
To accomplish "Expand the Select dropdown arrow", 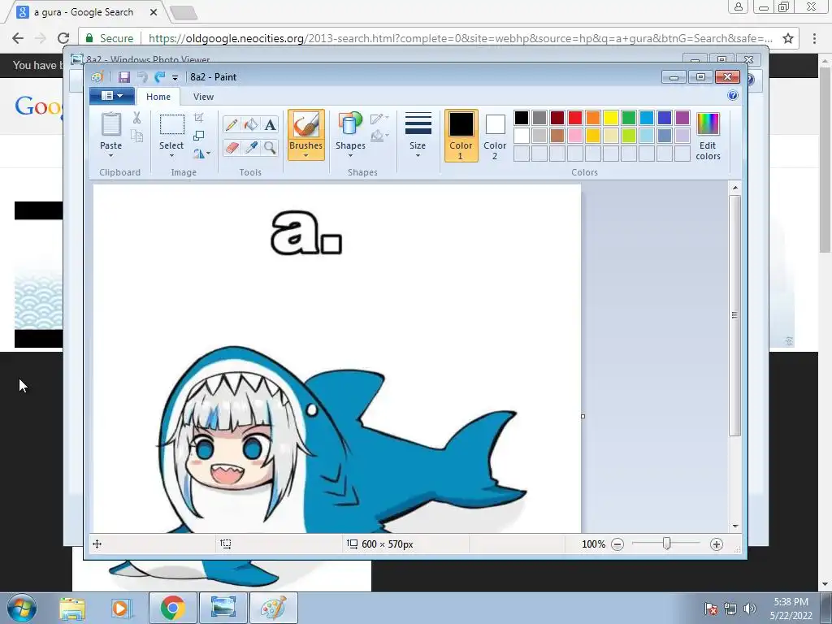I will point(171,156).
